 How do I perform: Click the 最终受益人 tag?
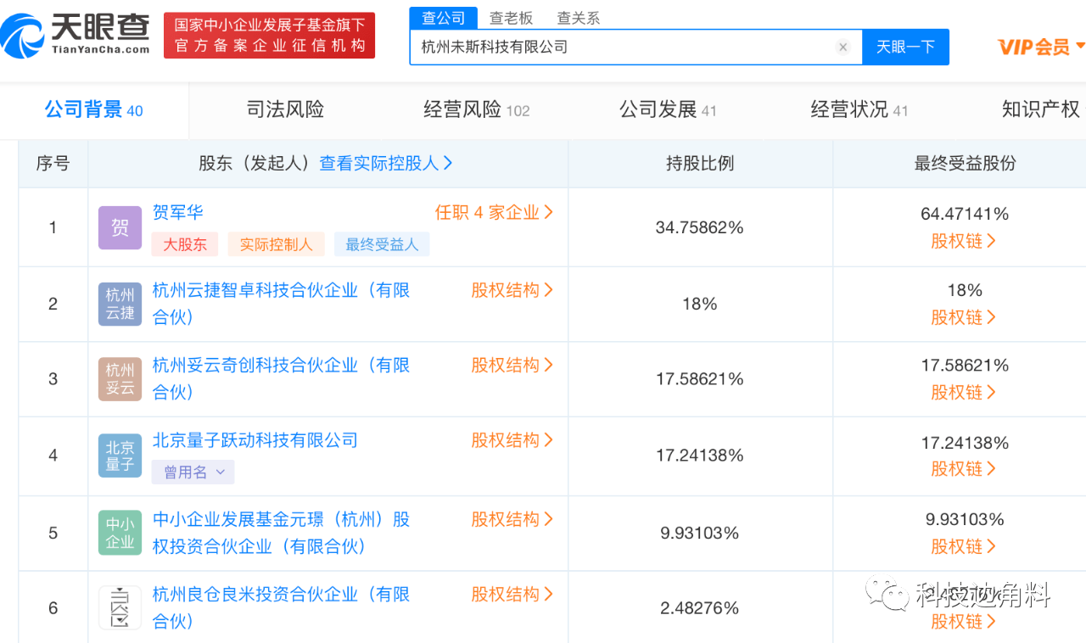click(x=382, y=244)
